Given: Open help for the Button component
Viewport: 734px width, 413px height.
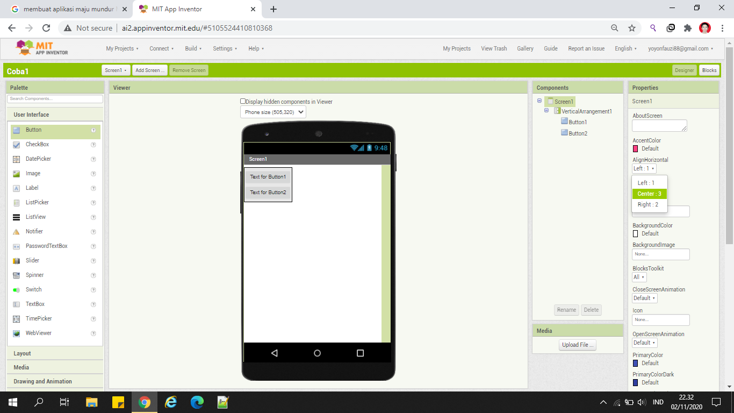Looking at the screenshot, I should [93, 130].
